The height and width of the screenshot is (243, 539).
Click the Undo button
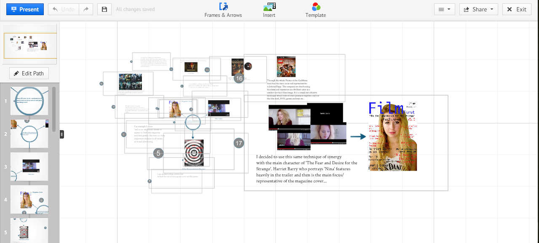coord(63,9)
